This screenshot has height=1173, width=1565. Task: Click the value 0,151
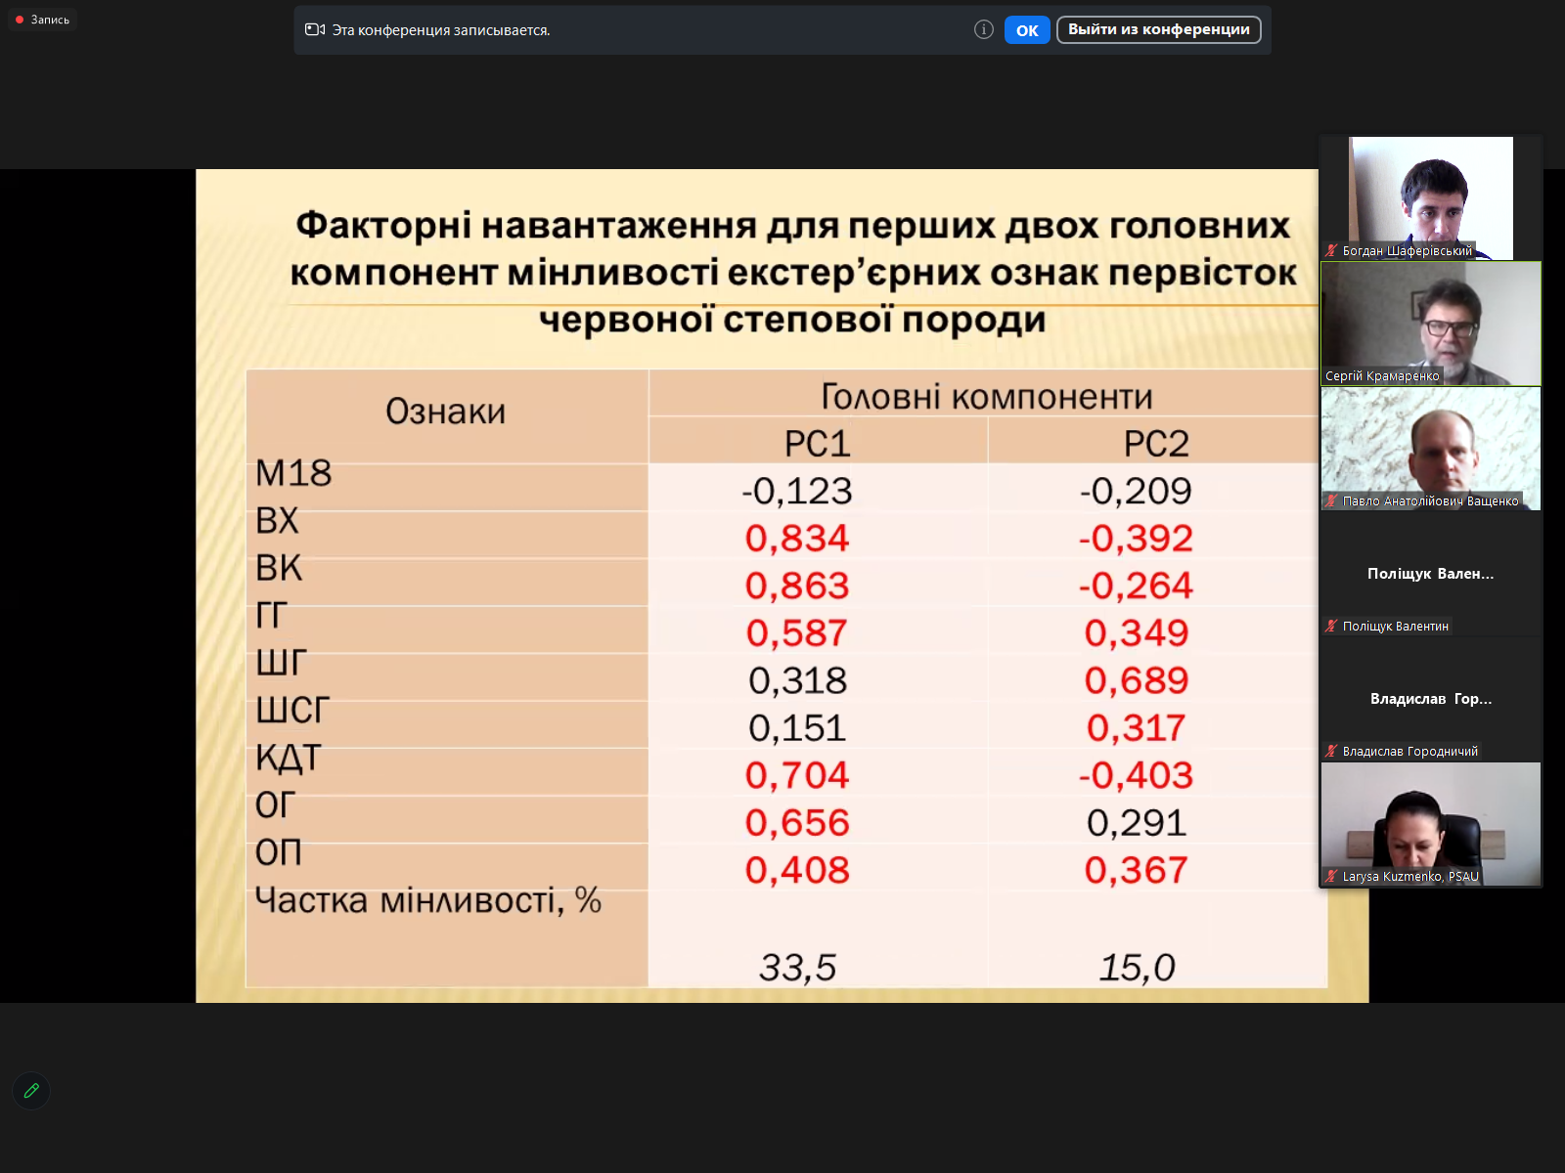pyautogui.click(x=796, y=727)
